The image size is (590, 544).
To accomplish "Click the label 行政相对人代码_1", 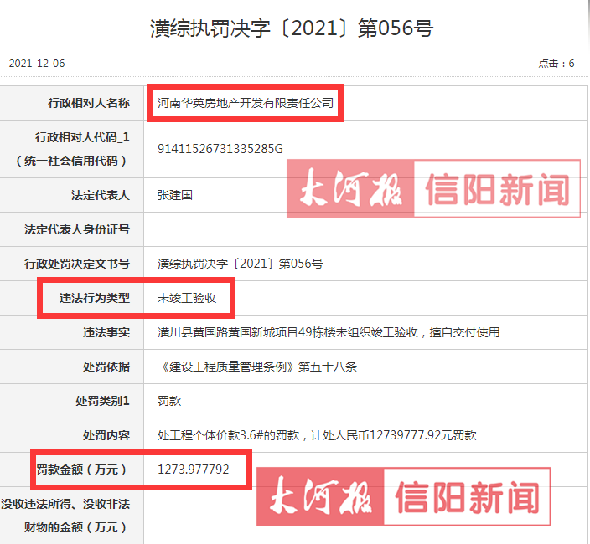I will [x=82, y=137].
